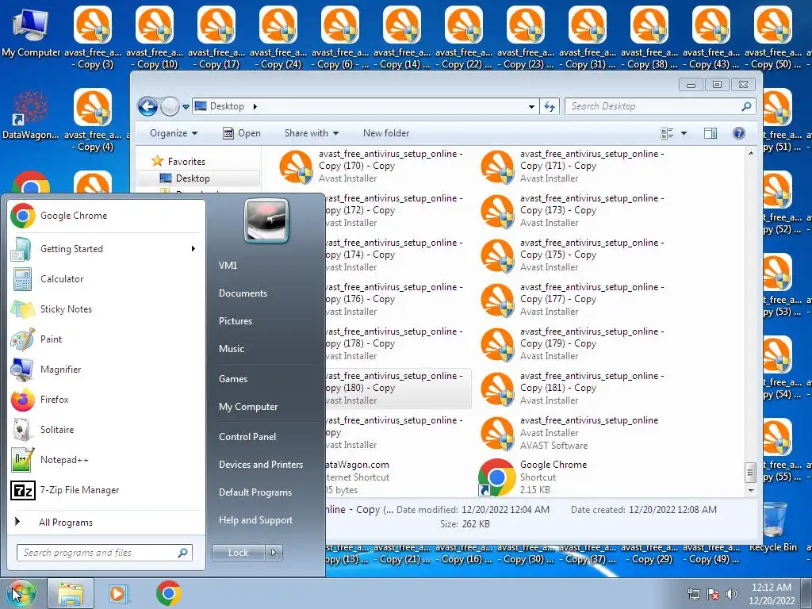Open Explorer help button
Viewport: 812px width, 609px height.
coord(739,133)
